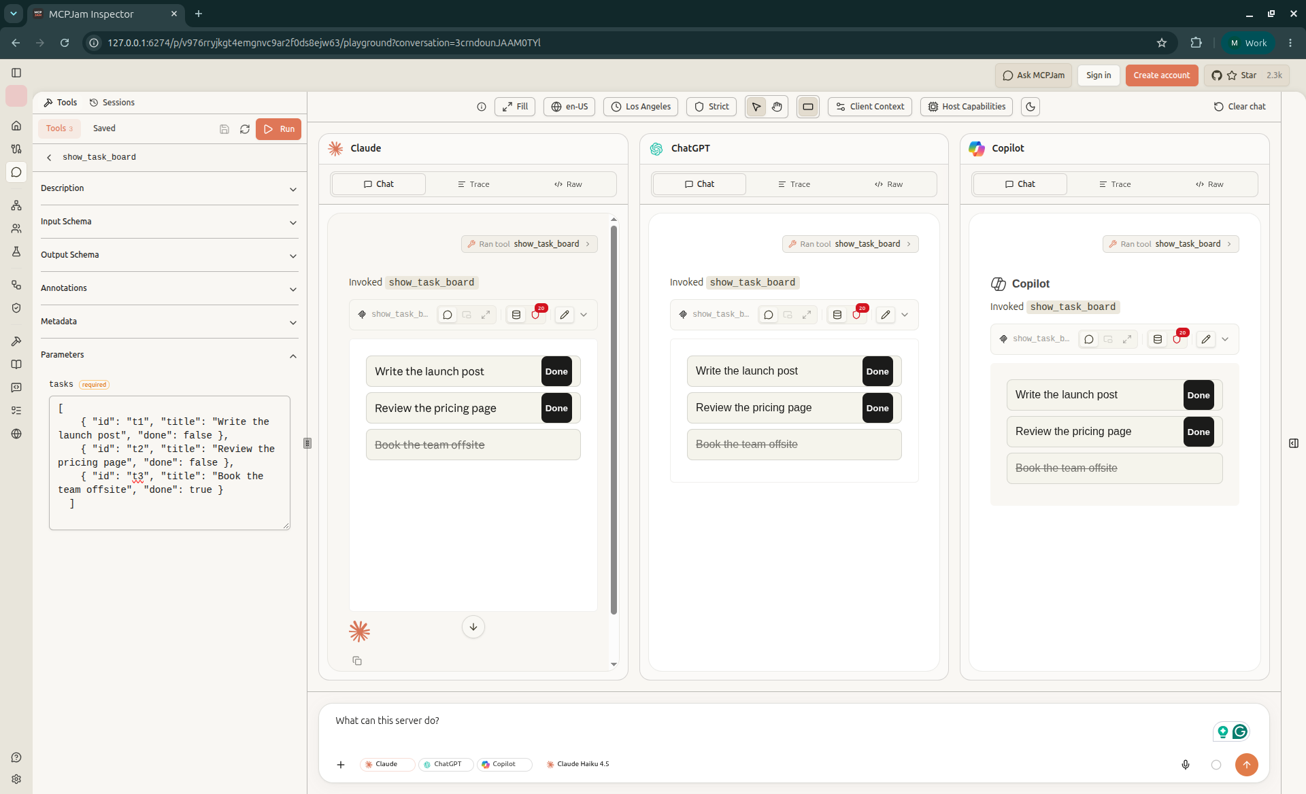Toggle the device frame rectangle icon

[808, 107]
